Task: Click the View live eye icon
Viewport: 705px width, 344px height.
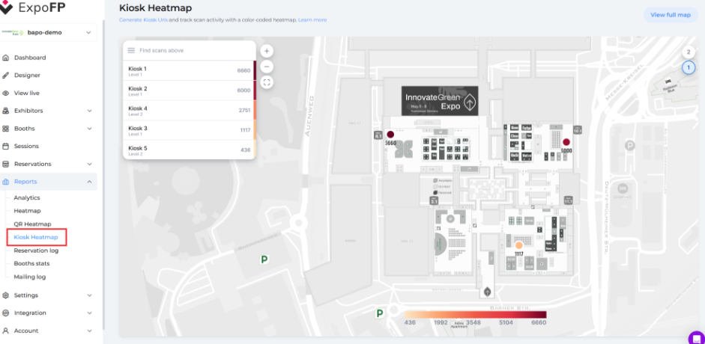Action: [x=6, y=93]
